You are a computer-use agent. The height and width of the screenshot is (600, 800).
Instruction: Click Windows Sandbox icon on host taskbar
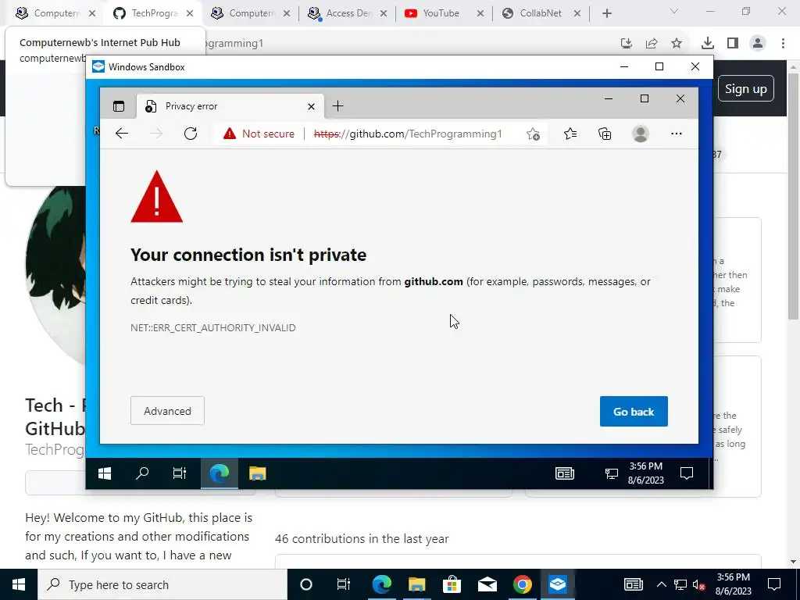[557, 584]
